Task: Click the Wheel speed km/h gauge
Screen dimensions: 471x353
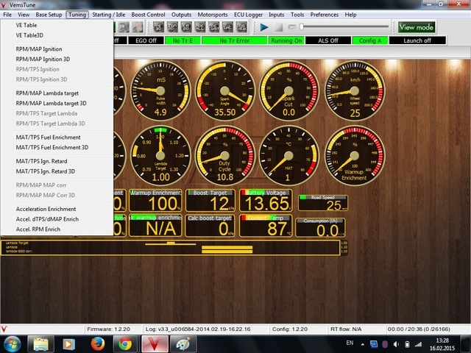Action: point(355,90)
